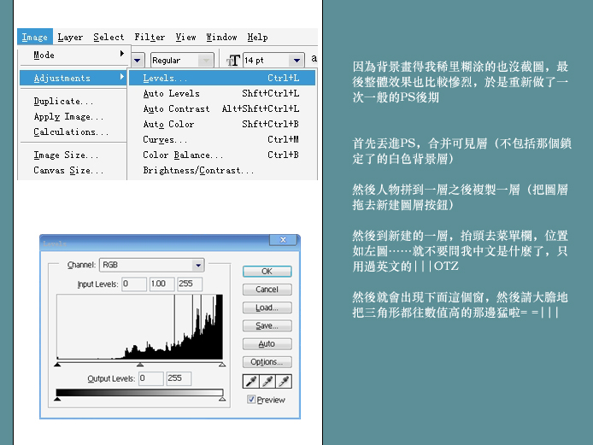This screenshot has height=445, width=593.
Task: Click the white input slider triangle
Action: click(x=222, y=365)
